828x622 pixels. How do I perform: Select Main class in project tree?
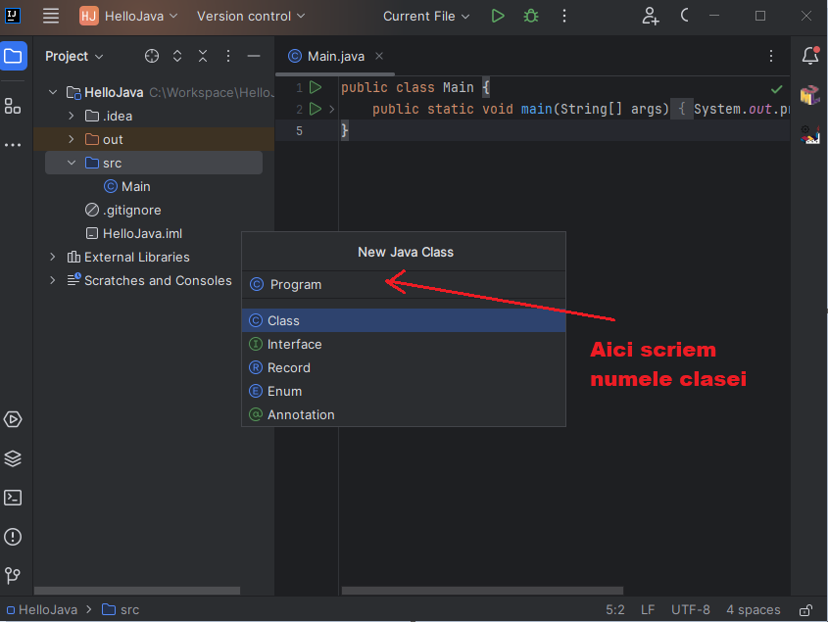coord(127,186)
